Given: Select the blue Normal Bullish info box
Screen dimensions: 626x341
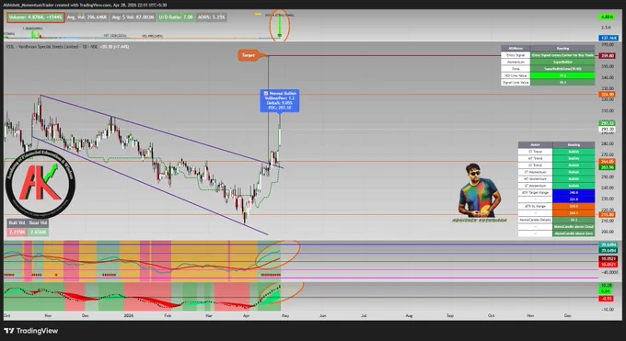Looking at the screenshot, I should coord(280,100).
